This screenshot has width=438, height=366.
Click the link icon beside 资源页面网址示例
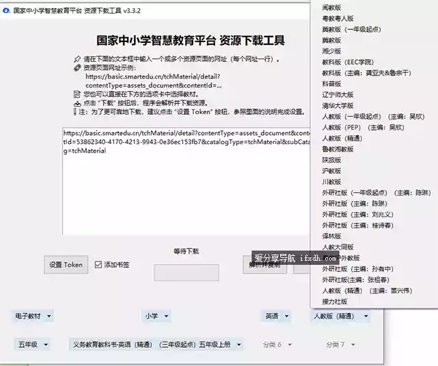tap(78, 67)
